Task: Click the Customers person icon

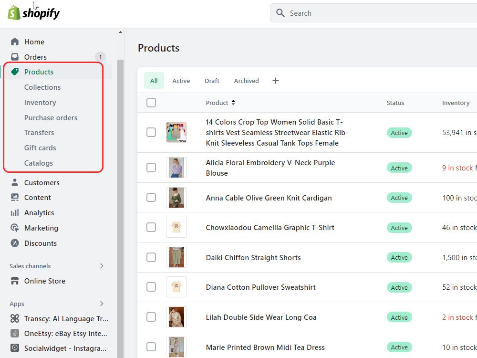Action: [x=15, y=182]
